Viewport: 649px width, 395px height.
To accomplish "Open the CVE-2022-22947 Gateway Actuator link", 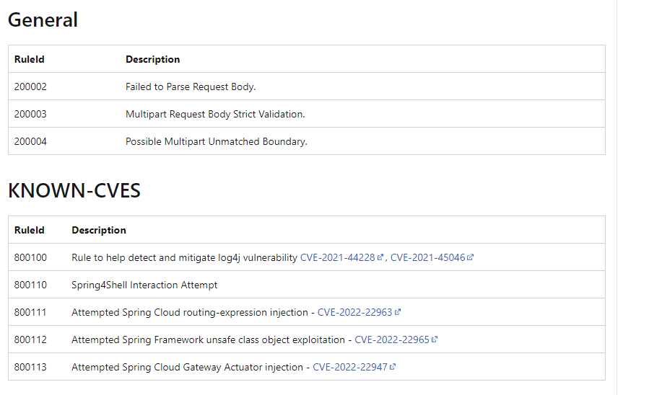I will click(349, 368).
